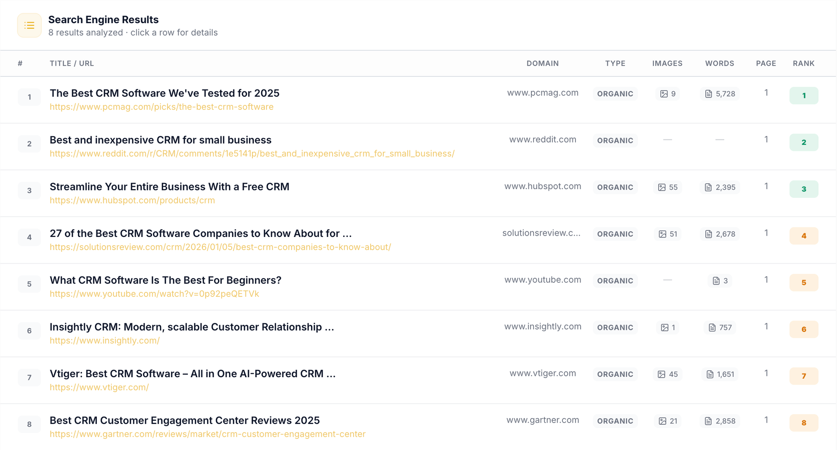Viewport: 837px width, 450px height.
Task: Click the images icon showing 51 for solutionsreview
Action: click(x=662, y=234)
